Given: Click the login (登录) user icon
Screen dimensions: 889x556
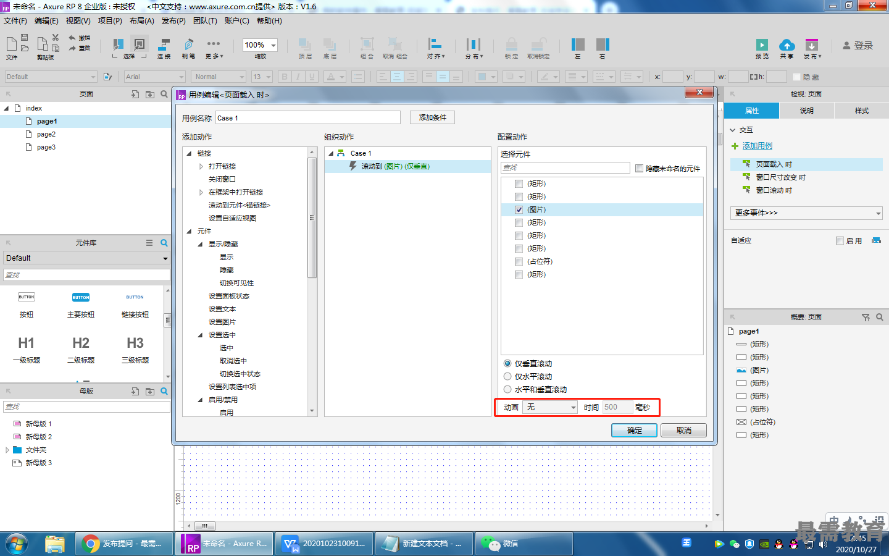Looking at the screenshot, I should coord(846,46).
